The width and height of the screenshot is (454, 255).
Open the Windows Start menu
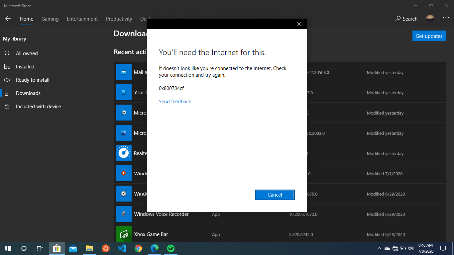tap(8, 248)
